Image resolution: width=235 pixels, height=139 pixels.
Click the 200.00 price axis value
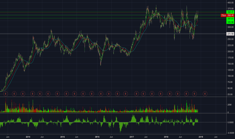tap(230, 51)
